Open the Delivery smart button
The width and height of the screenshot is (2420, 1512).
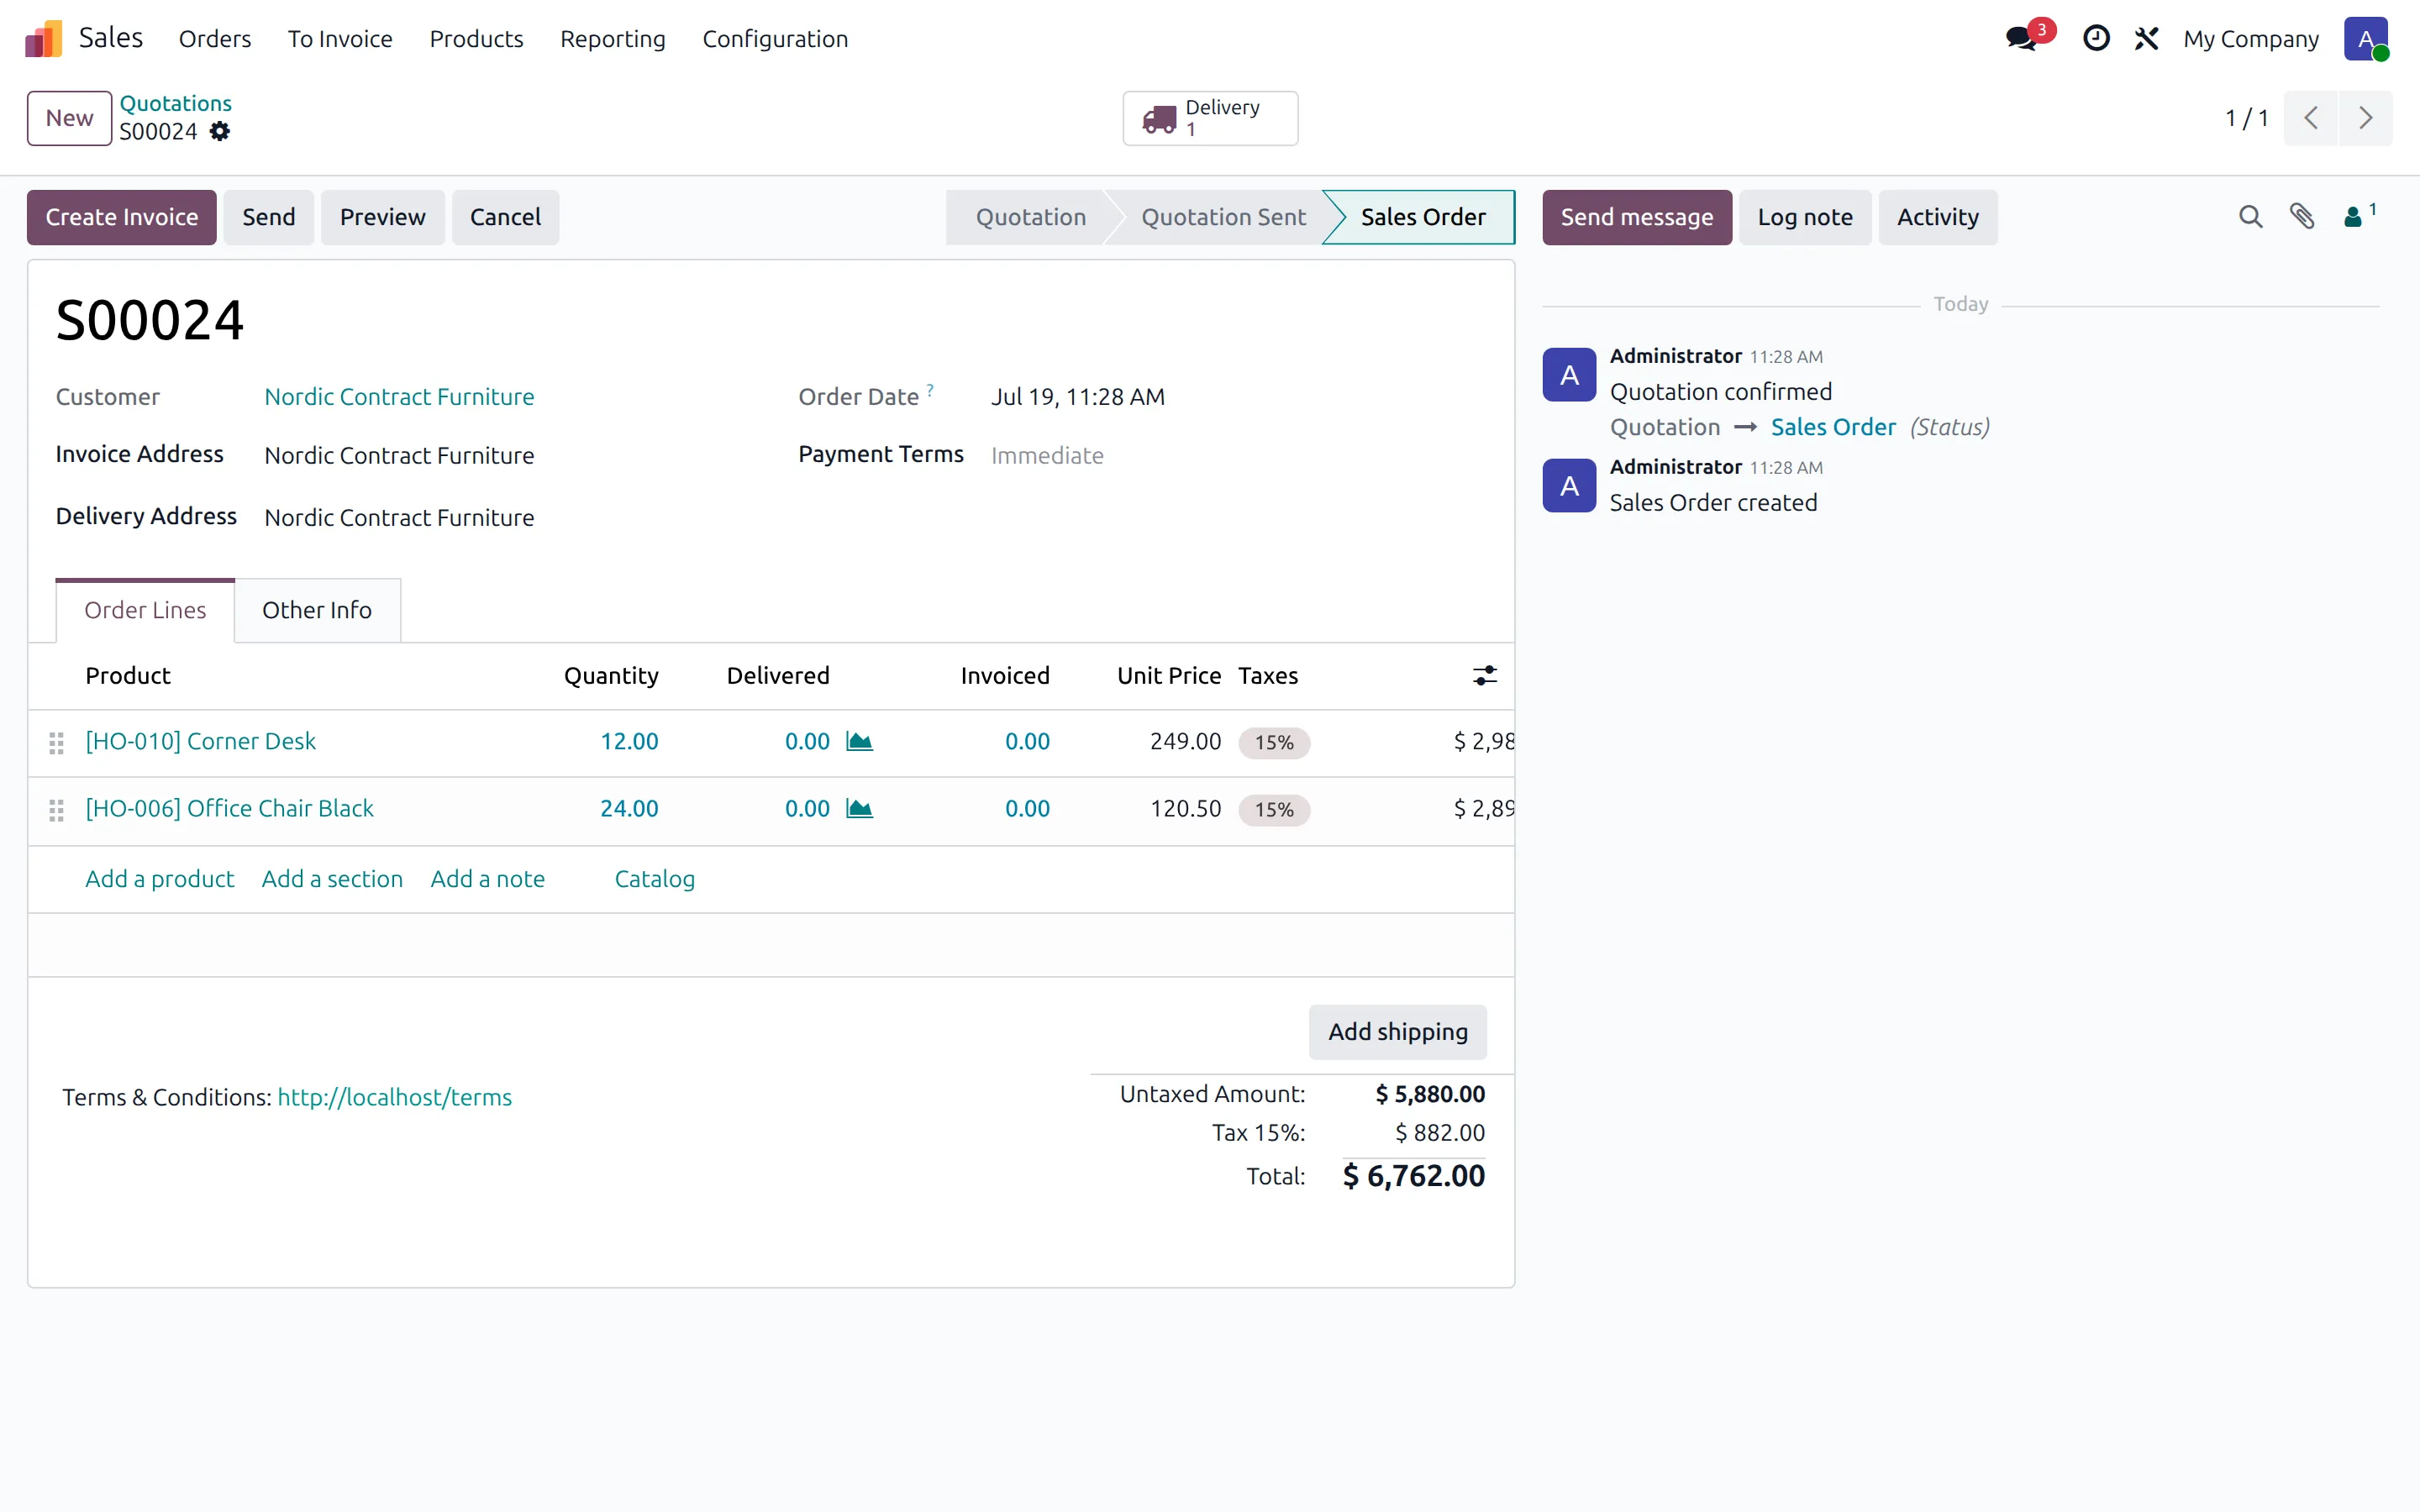tap(1210, 118)
